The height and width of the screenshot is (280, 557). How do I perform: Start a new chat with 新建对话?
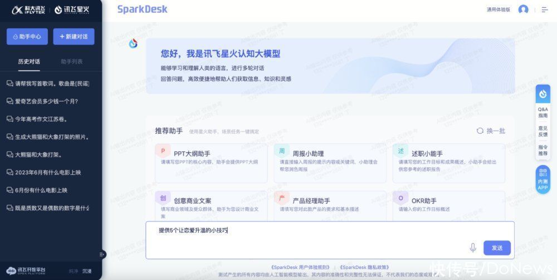74,37
